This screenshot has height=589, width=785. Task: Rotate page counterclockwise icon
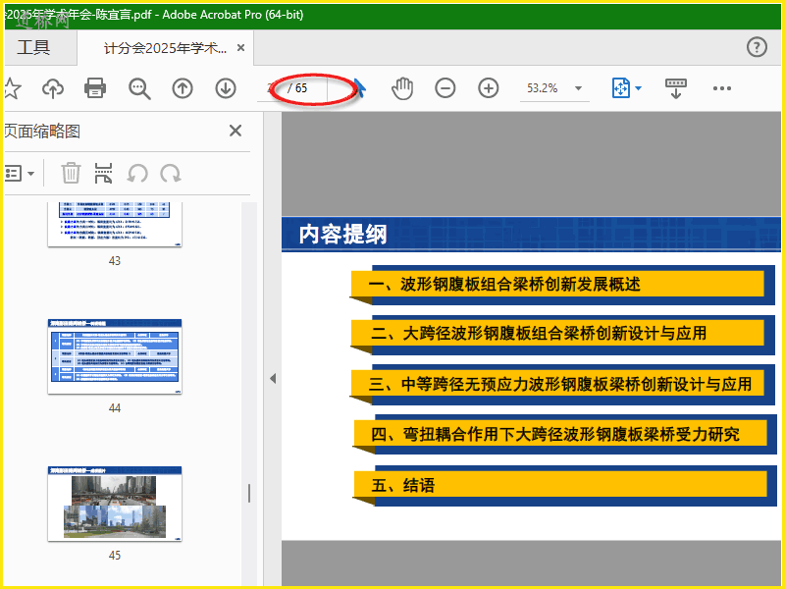point(137,174)
